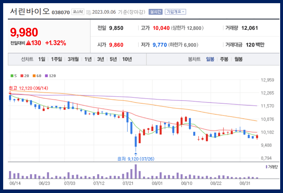Click the 고가 value 10,040

[x=161, y=28]
